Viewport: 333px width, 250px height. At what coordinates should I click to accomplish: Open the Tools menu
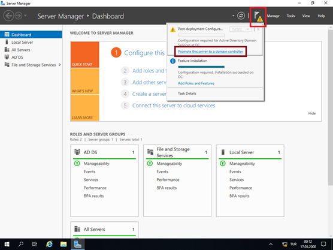290,16
